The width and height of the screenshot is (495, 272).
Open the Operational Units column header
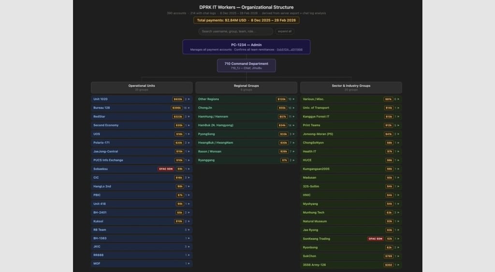[142, 87]
